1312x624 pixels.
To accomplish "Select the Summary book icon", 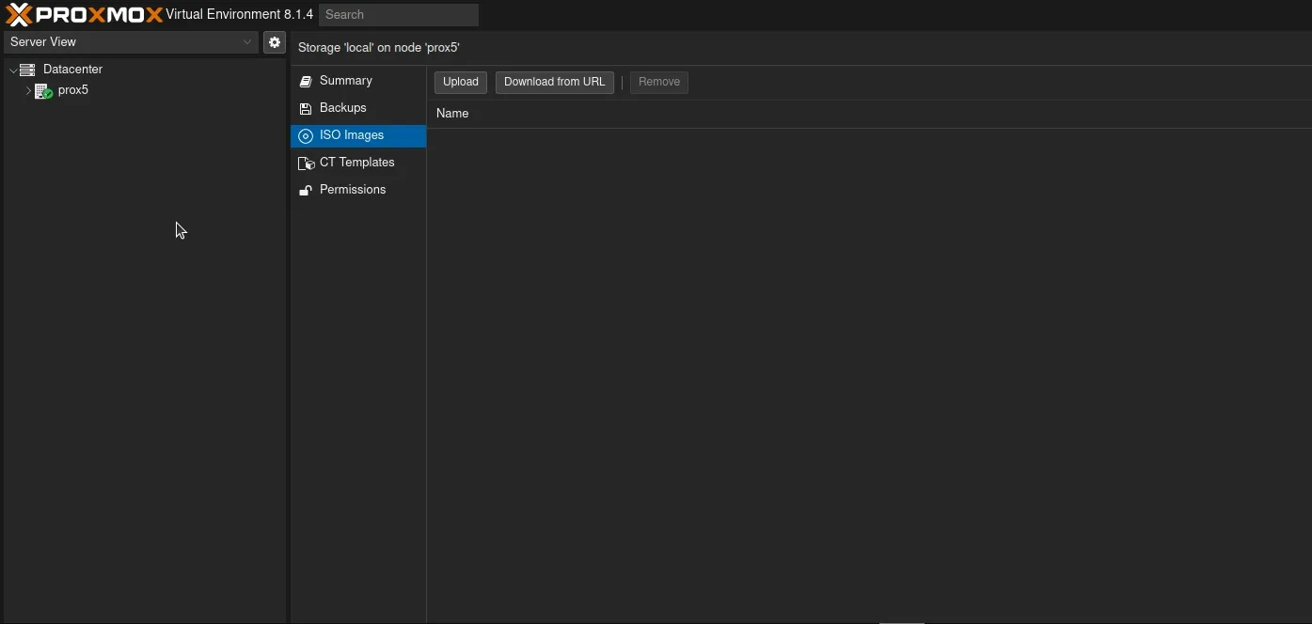I will click(x=305, y=81).
